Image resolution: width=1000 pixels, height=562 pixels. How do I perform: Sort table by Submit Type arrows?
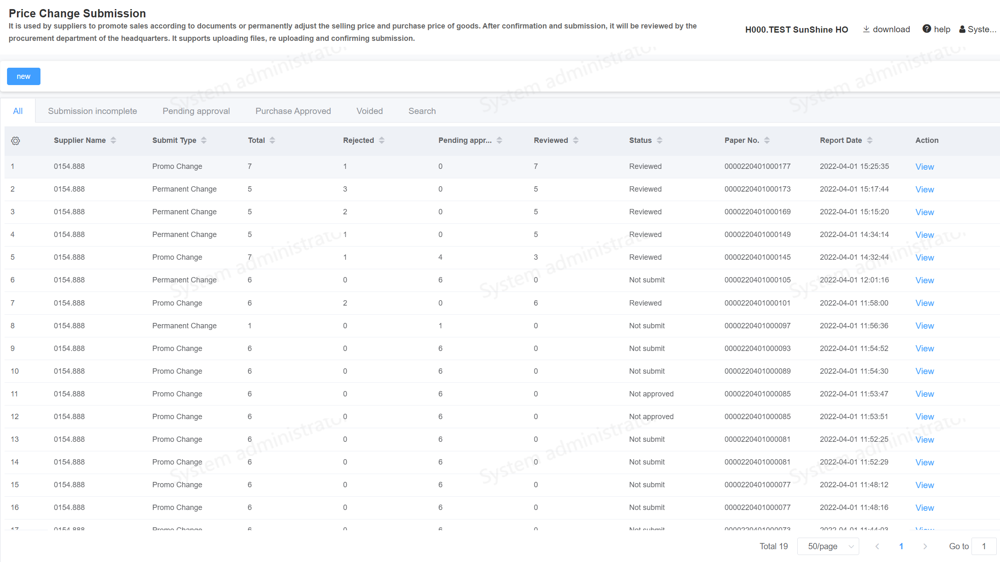click(x=204, y=140)
